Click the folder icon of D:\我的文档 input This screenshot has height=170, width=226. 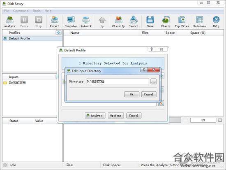[5, 83]
